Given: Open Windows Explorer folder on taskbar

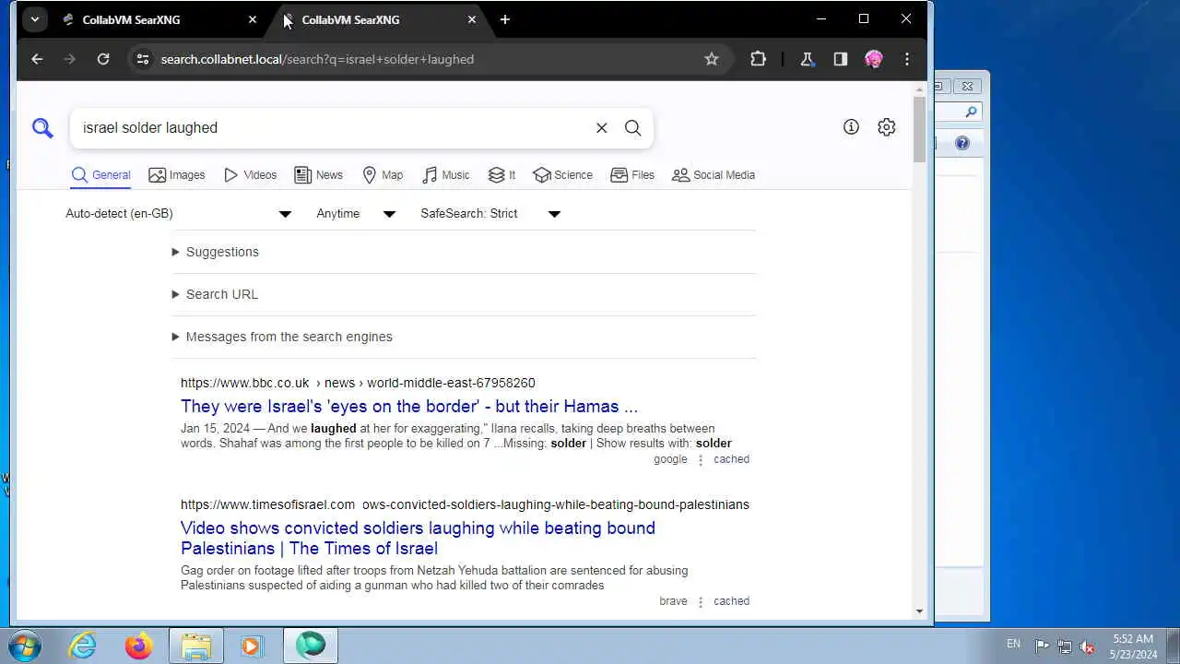Looking at the screenshot, I should point(196,646).
